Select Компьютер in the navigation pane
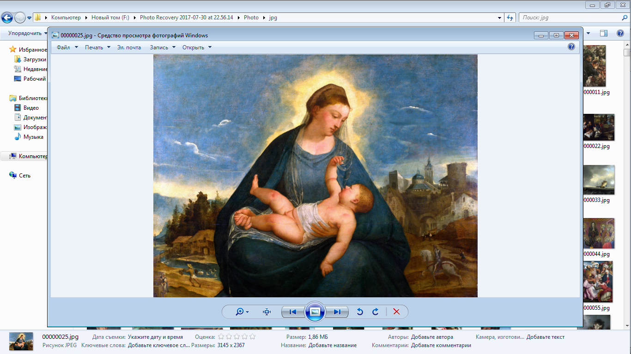 click(x=28, y=156)
